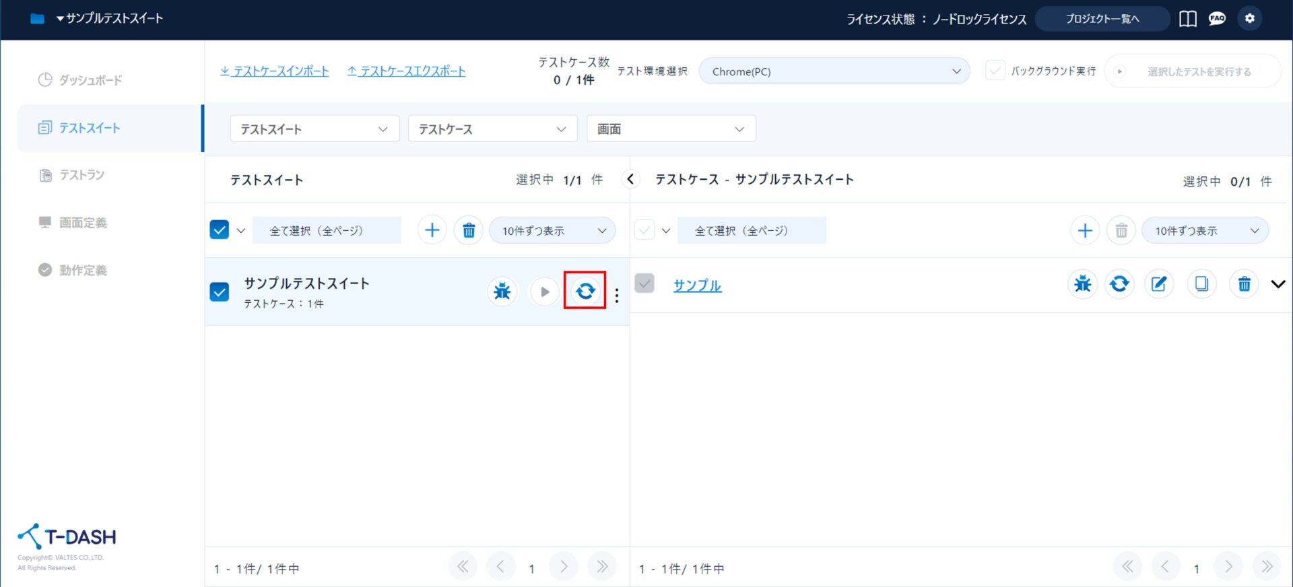Click the highlighted refresh icon in suite row

point(585,291)
